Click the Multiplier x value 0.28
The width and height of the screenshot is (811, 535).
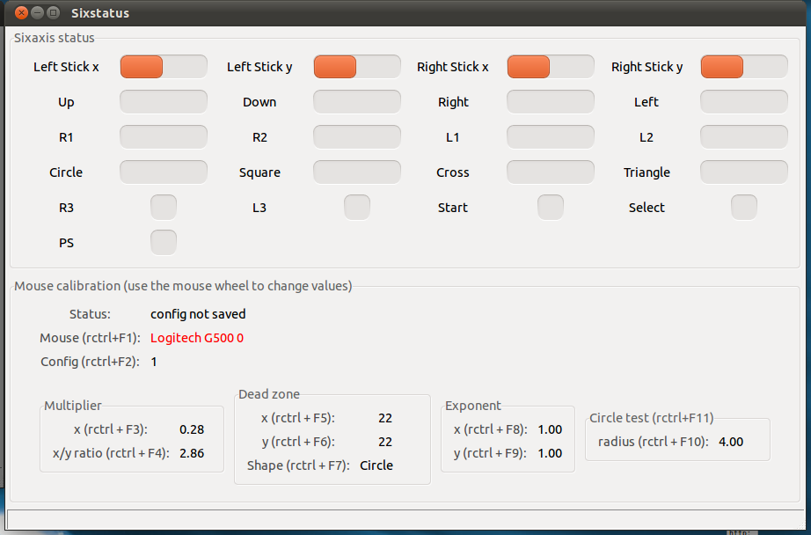[192, 429]
